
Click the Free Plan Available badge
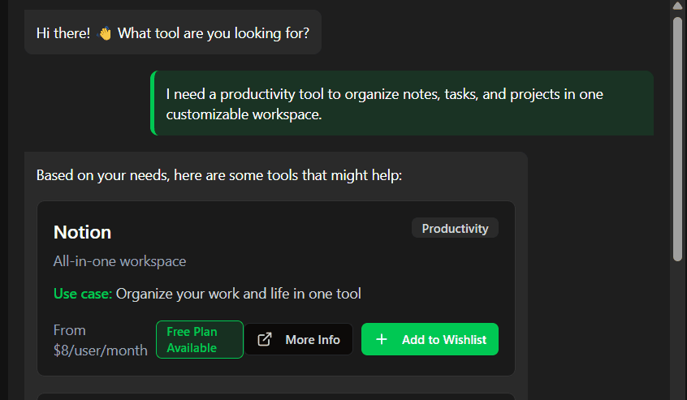(200, 340)
